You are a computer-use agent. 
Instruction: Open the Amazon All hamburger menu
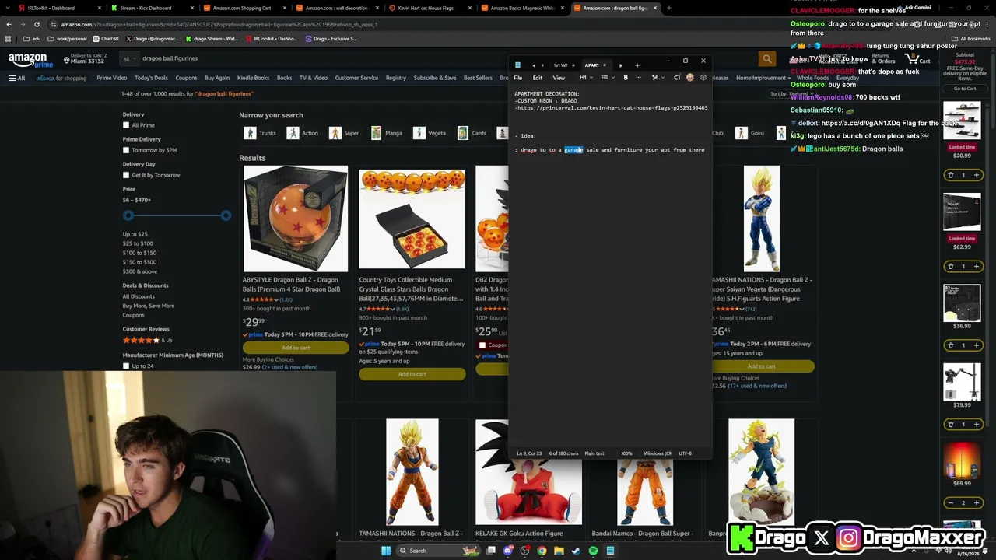[x=17, y=78]
